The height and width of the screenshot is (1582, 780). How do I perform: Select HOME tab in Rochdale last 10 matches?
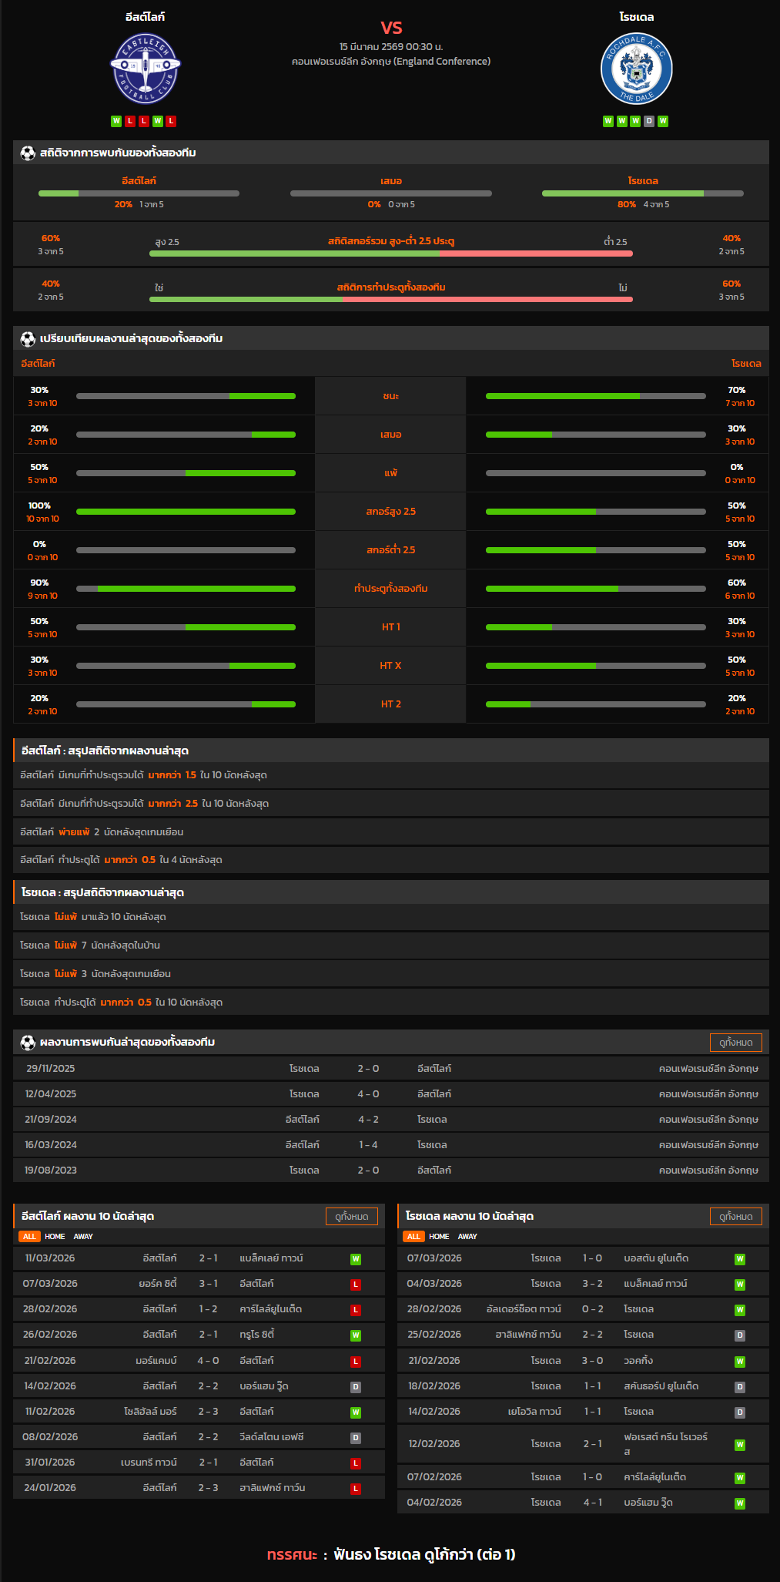coord(439,1237)
